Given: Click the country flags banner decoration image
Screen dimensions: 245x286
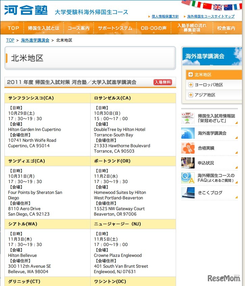Looking at the screenshot, I should click(x=212, y=5).
